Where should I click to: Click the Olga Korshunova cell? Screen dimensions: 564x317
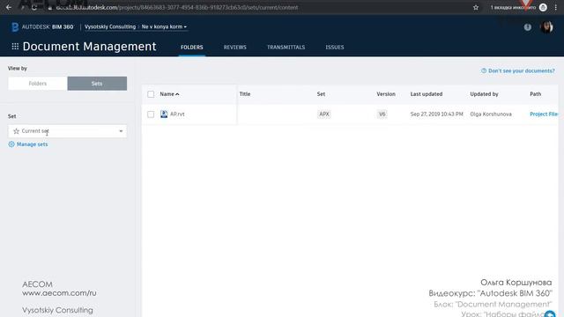click(491, 114)
